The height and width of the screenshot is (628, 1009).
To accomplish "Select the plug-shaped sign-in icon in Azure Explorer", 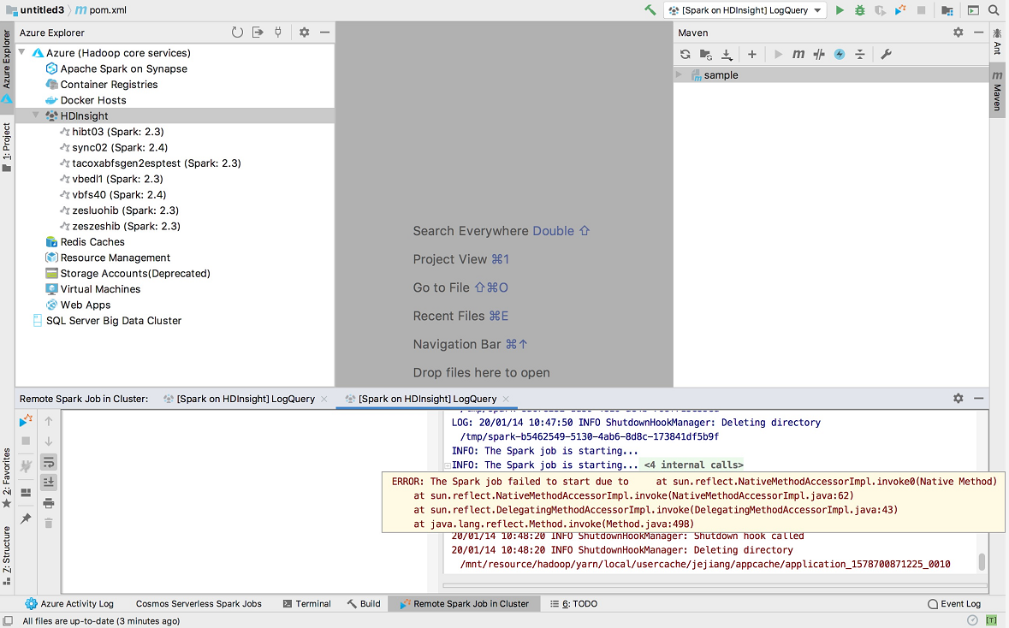I will pyautogui.click(x=277, y=32).
